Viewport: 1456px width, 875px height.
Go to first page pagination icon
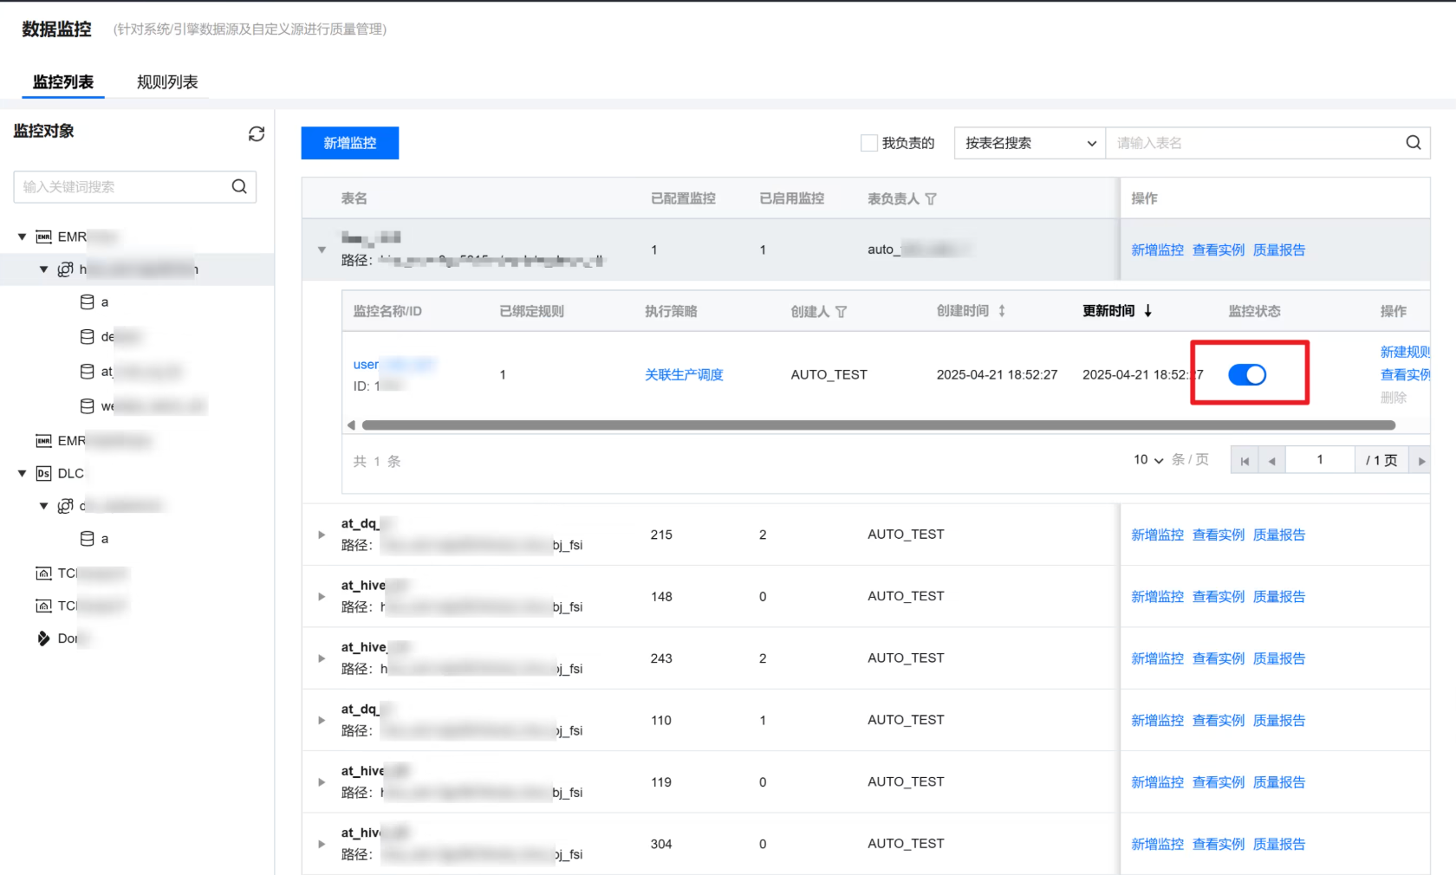coord(1245,461)
